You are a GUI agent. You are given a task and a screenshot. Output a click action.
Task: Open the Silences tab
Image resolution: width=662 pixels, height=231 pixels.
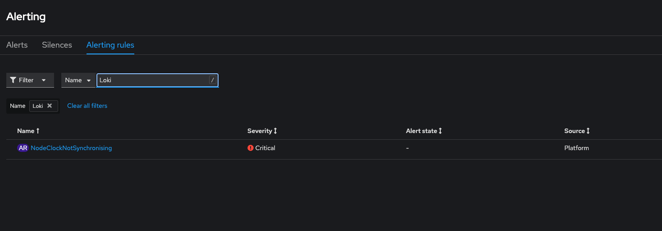point(57,45)
